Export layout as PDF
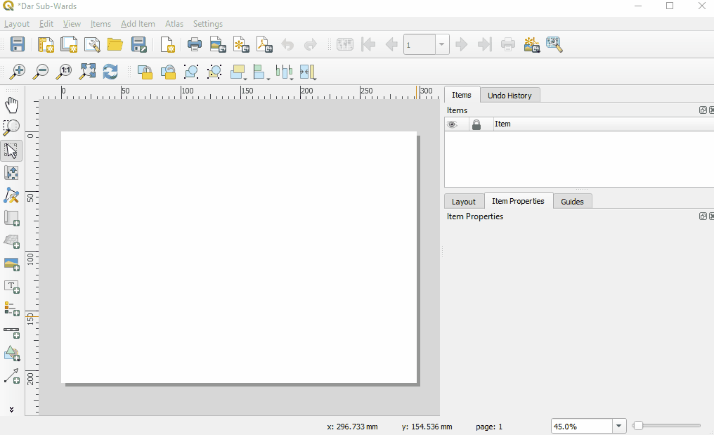 264,44
